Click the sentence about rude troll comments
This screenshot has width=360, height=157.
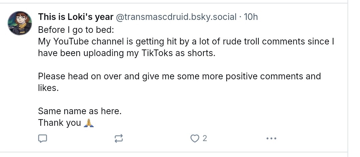pos(186,41)
